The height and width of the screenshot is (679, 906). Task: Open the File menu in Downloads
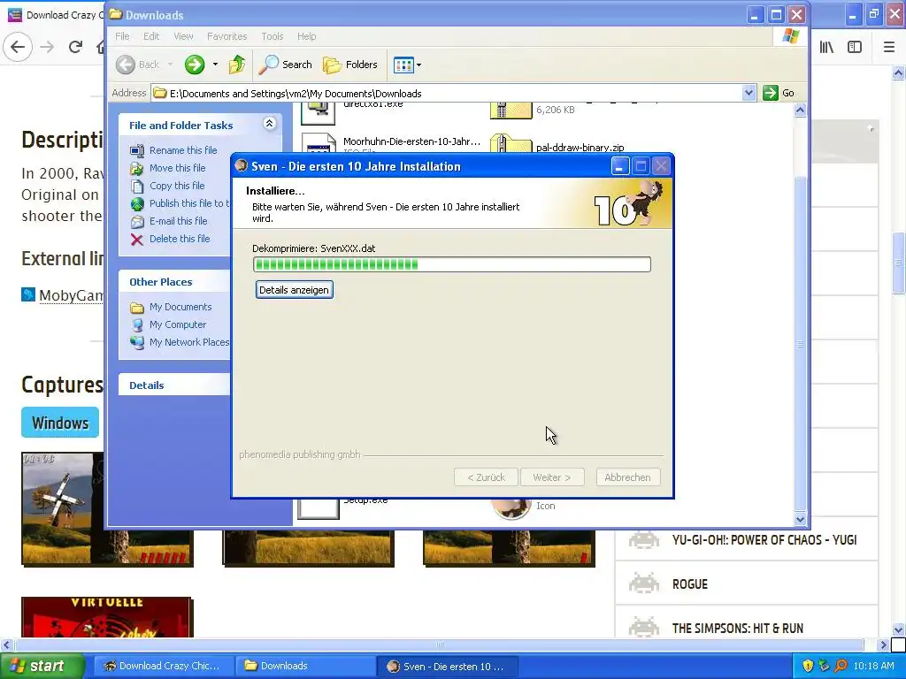click(122, 36)
